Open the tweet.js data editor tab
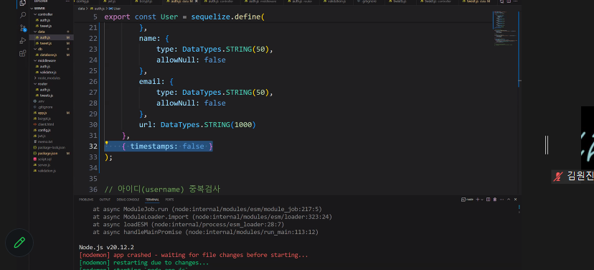Screen dimensions: 594x270 (x=478, y=1)
